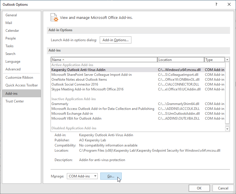236x194 pixels.
Task: Open the Tasks options category
Action: click(x=21, y=46)
